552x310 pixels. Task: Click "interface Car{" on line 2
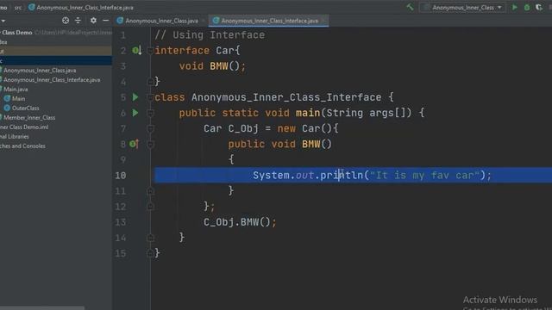[x=198, y=51]
